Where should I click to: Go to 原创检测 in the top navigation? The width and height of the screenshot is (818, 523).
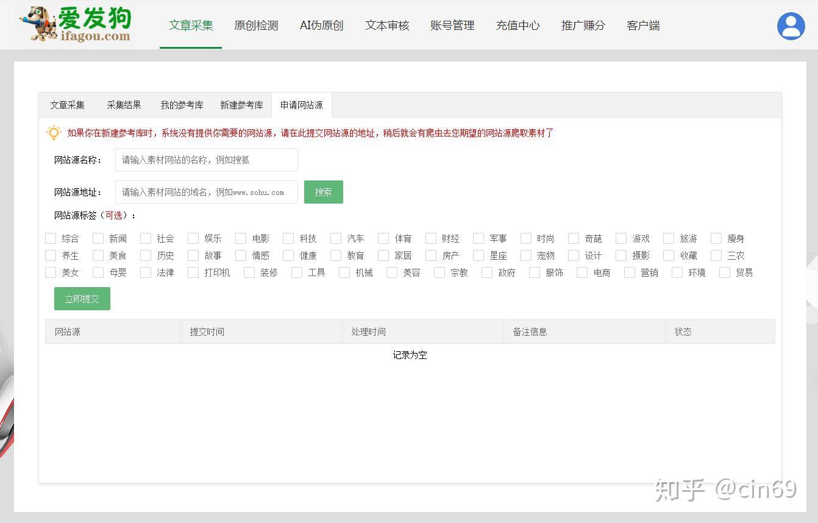point(256,26)
